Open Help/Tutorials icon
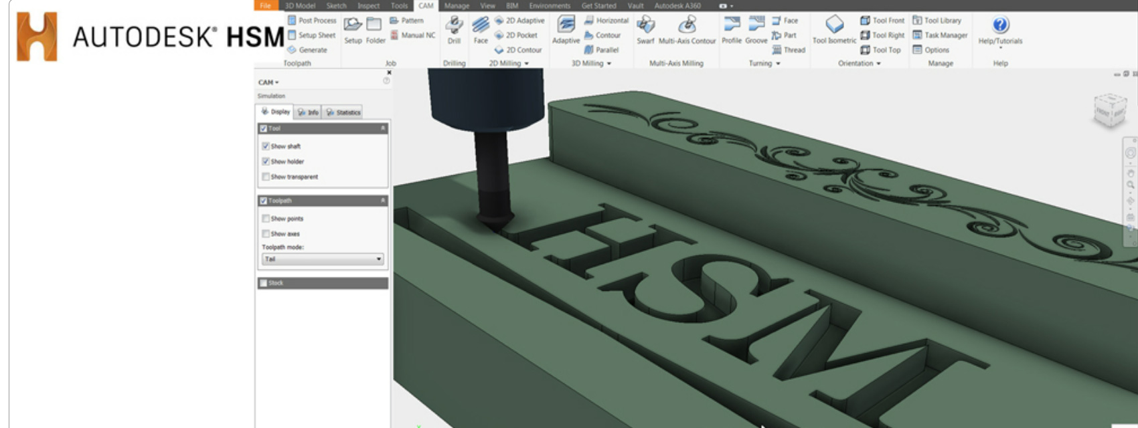Screen dimensions: 1138x428 pos(1000,25)
